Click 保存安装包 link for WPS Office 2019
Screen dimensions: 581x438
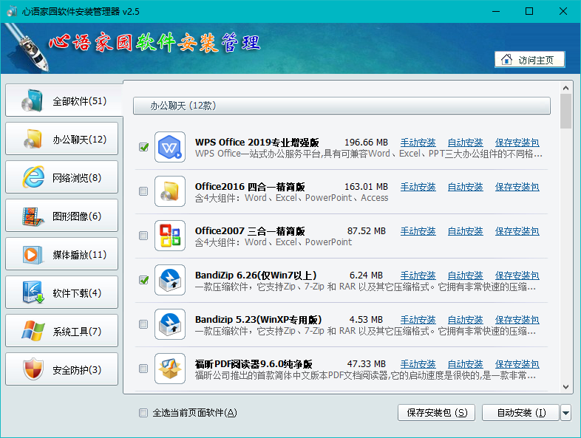coord(517,143)
